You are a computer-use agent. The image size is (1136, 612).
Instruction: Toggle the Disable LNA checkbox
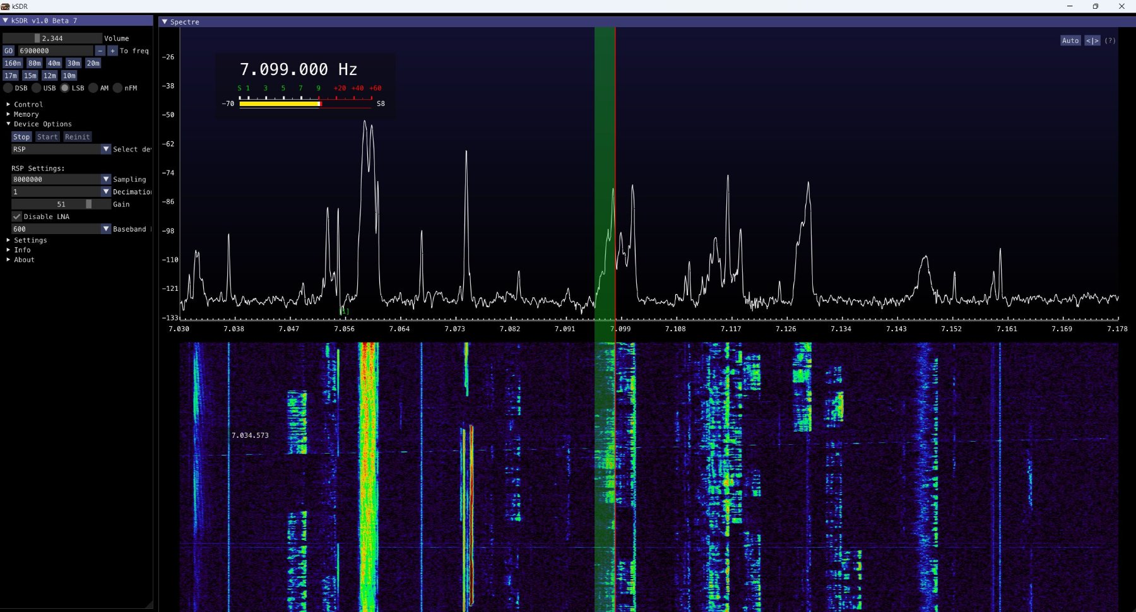[17, 216]
